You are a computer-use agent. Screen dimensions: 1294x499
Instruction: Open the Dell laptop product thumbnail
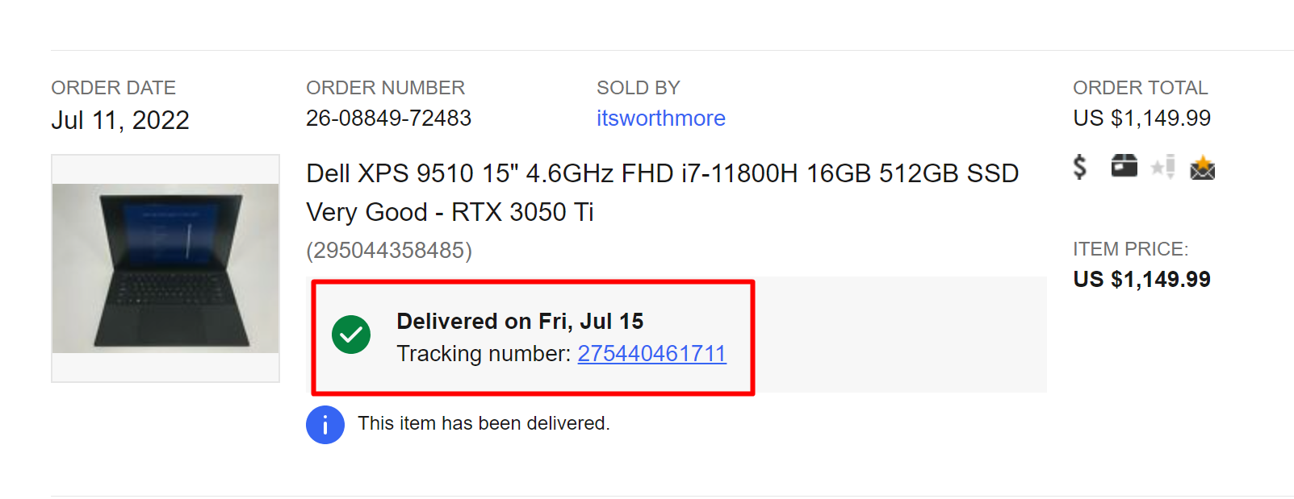pyautogui.click(x=165, y=268)
